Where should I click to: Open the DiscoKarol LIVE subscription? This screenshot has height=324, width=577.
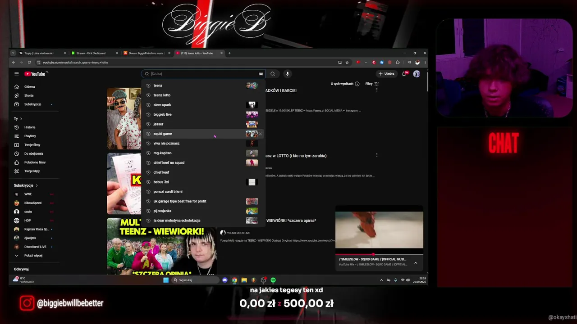click(35, 247)
